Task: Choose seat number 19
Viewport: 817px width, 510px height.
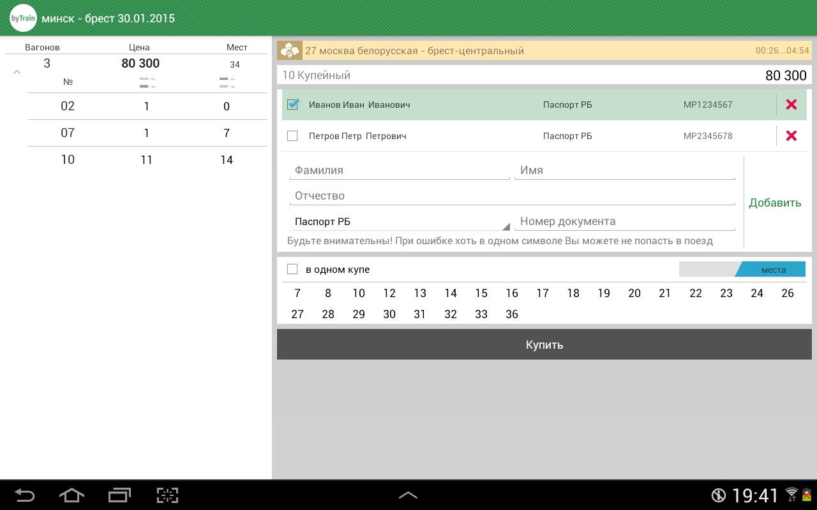Action: 604,293
